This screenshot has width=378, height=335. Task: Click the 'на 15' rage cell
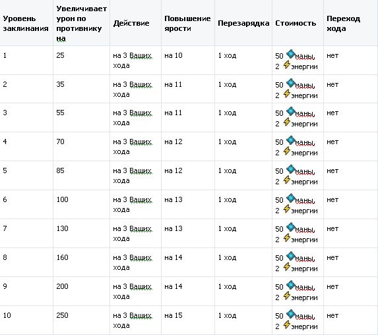[x=173, y=315]
